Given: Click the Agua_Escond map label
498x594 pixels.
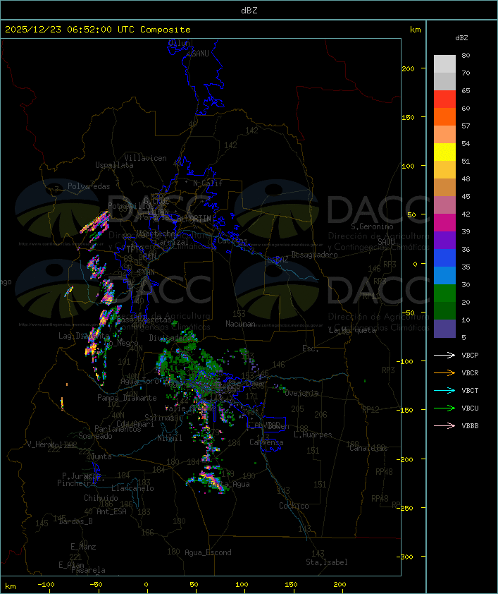Looking at the screenshot, I should 208,552.
